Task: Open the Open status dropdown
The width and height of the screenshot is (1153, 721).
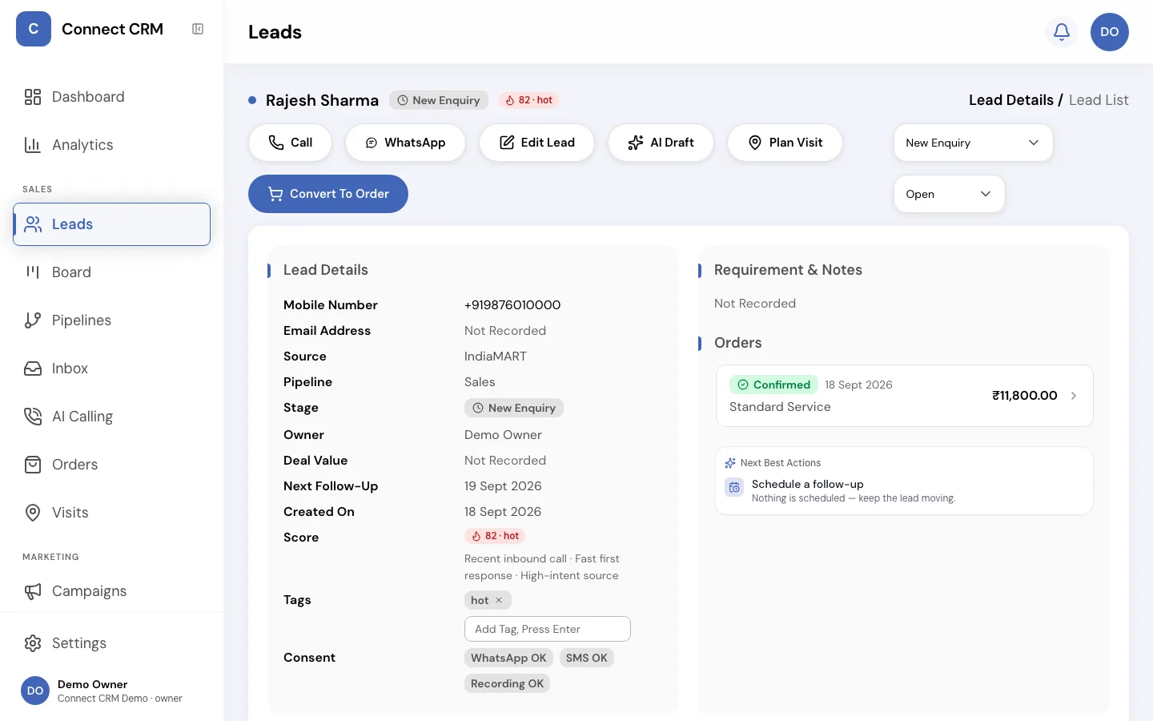Action: coord(949,194)
